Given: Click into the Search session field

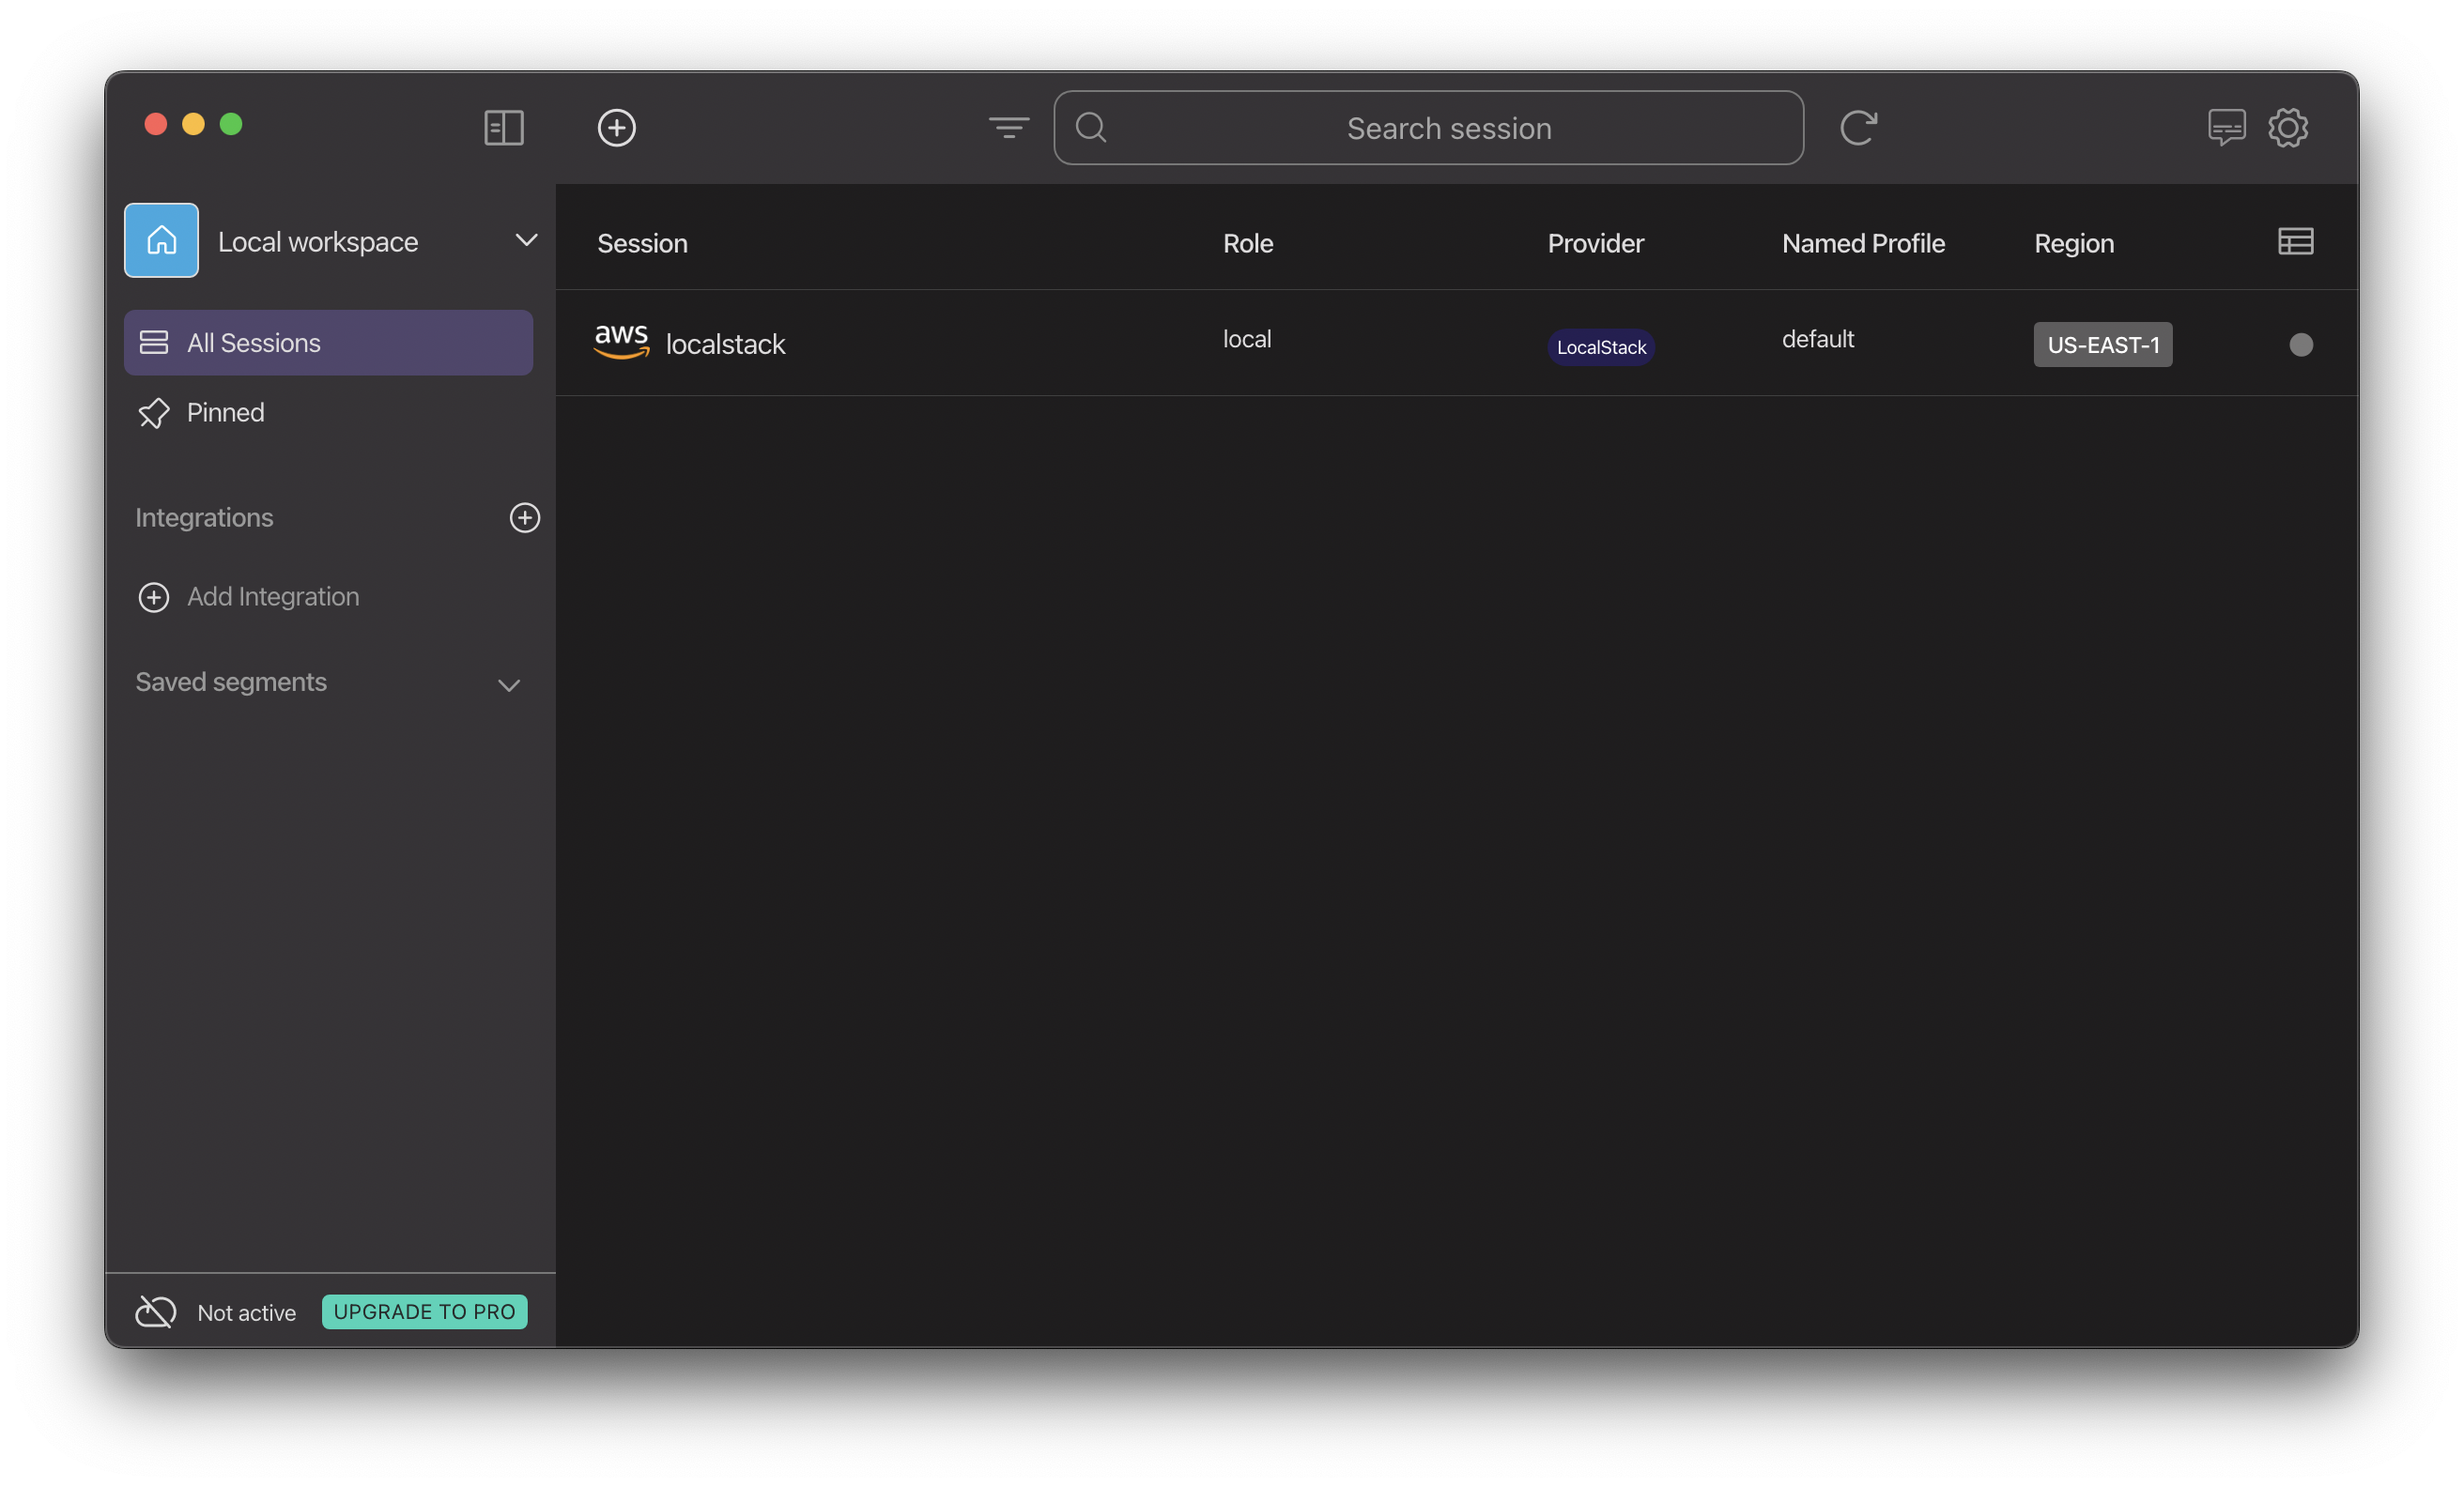Looking at the screenshot, I should coord(1447,128).
